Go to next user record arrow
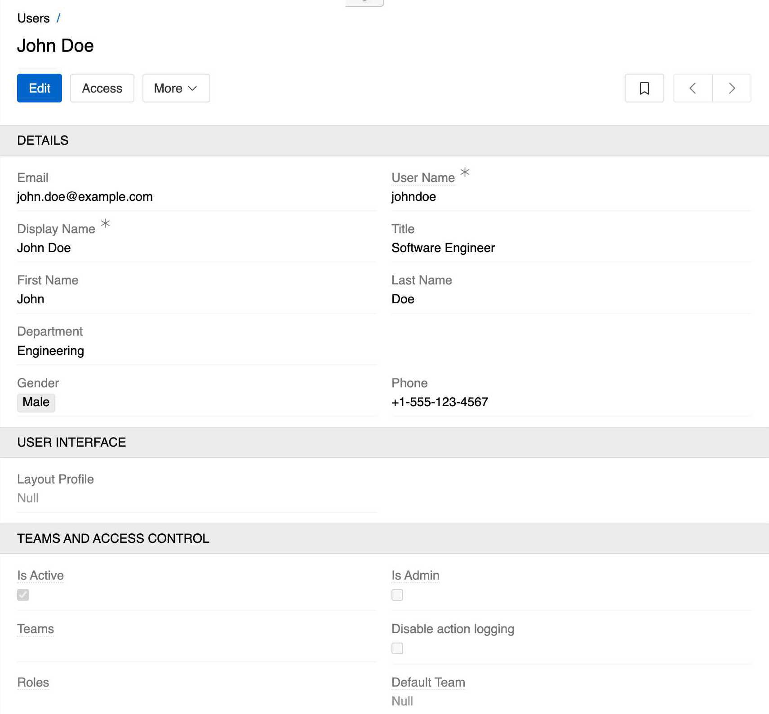 pyautogui.click(x=732, y=88)
